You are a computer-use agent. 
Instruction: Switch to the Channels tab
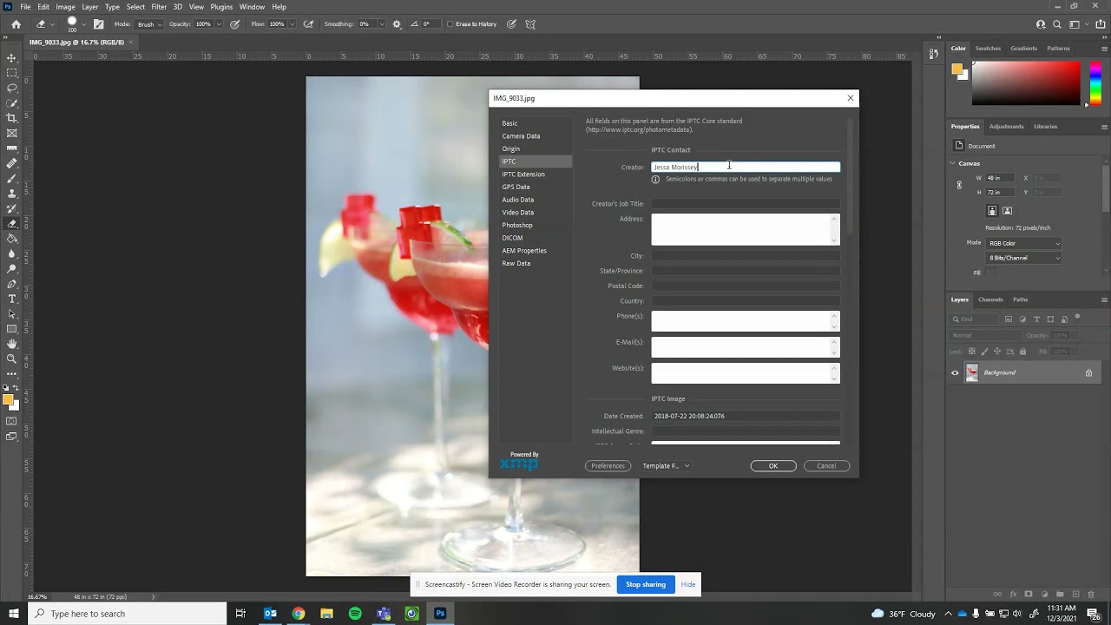pos(990,299)
